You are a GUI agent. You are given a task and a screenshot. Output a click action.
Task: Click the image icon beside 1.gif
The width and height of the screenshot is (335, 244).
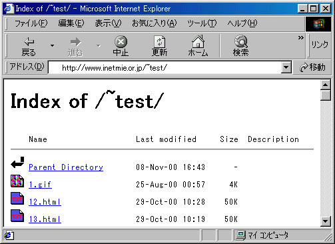click(x=17, y=181)
